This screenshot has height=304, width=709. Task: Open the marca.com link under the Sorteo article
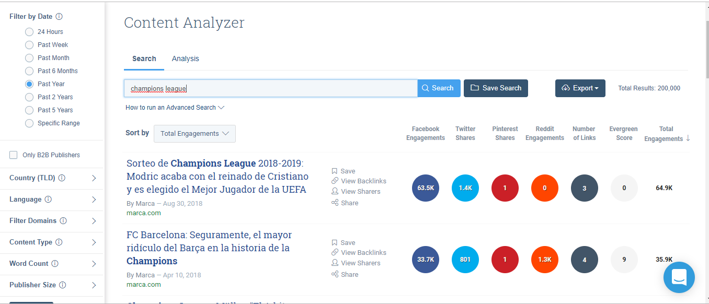(x=143, y=213)
